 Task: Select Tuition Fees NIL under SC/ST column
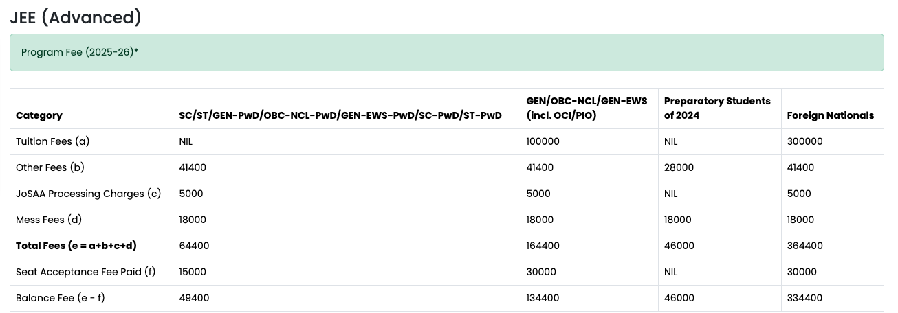point(186,141)
